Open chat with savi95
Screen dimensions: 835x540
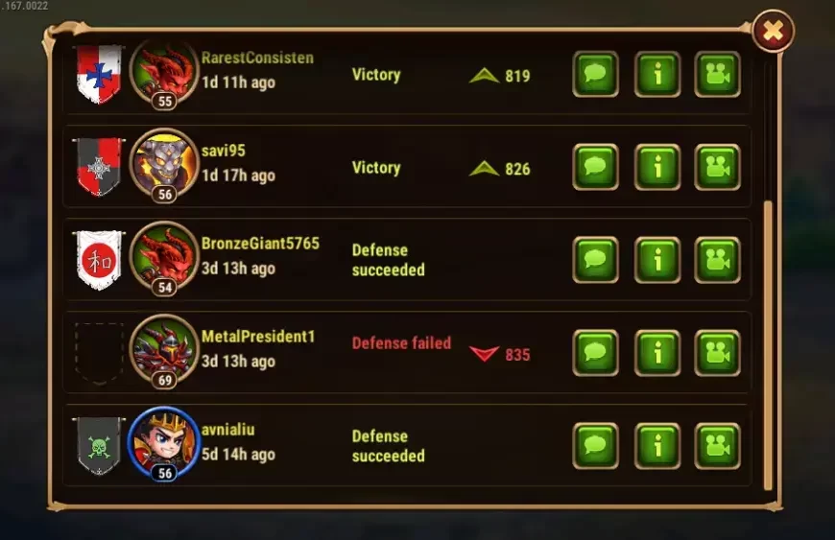tap(595, 167)
